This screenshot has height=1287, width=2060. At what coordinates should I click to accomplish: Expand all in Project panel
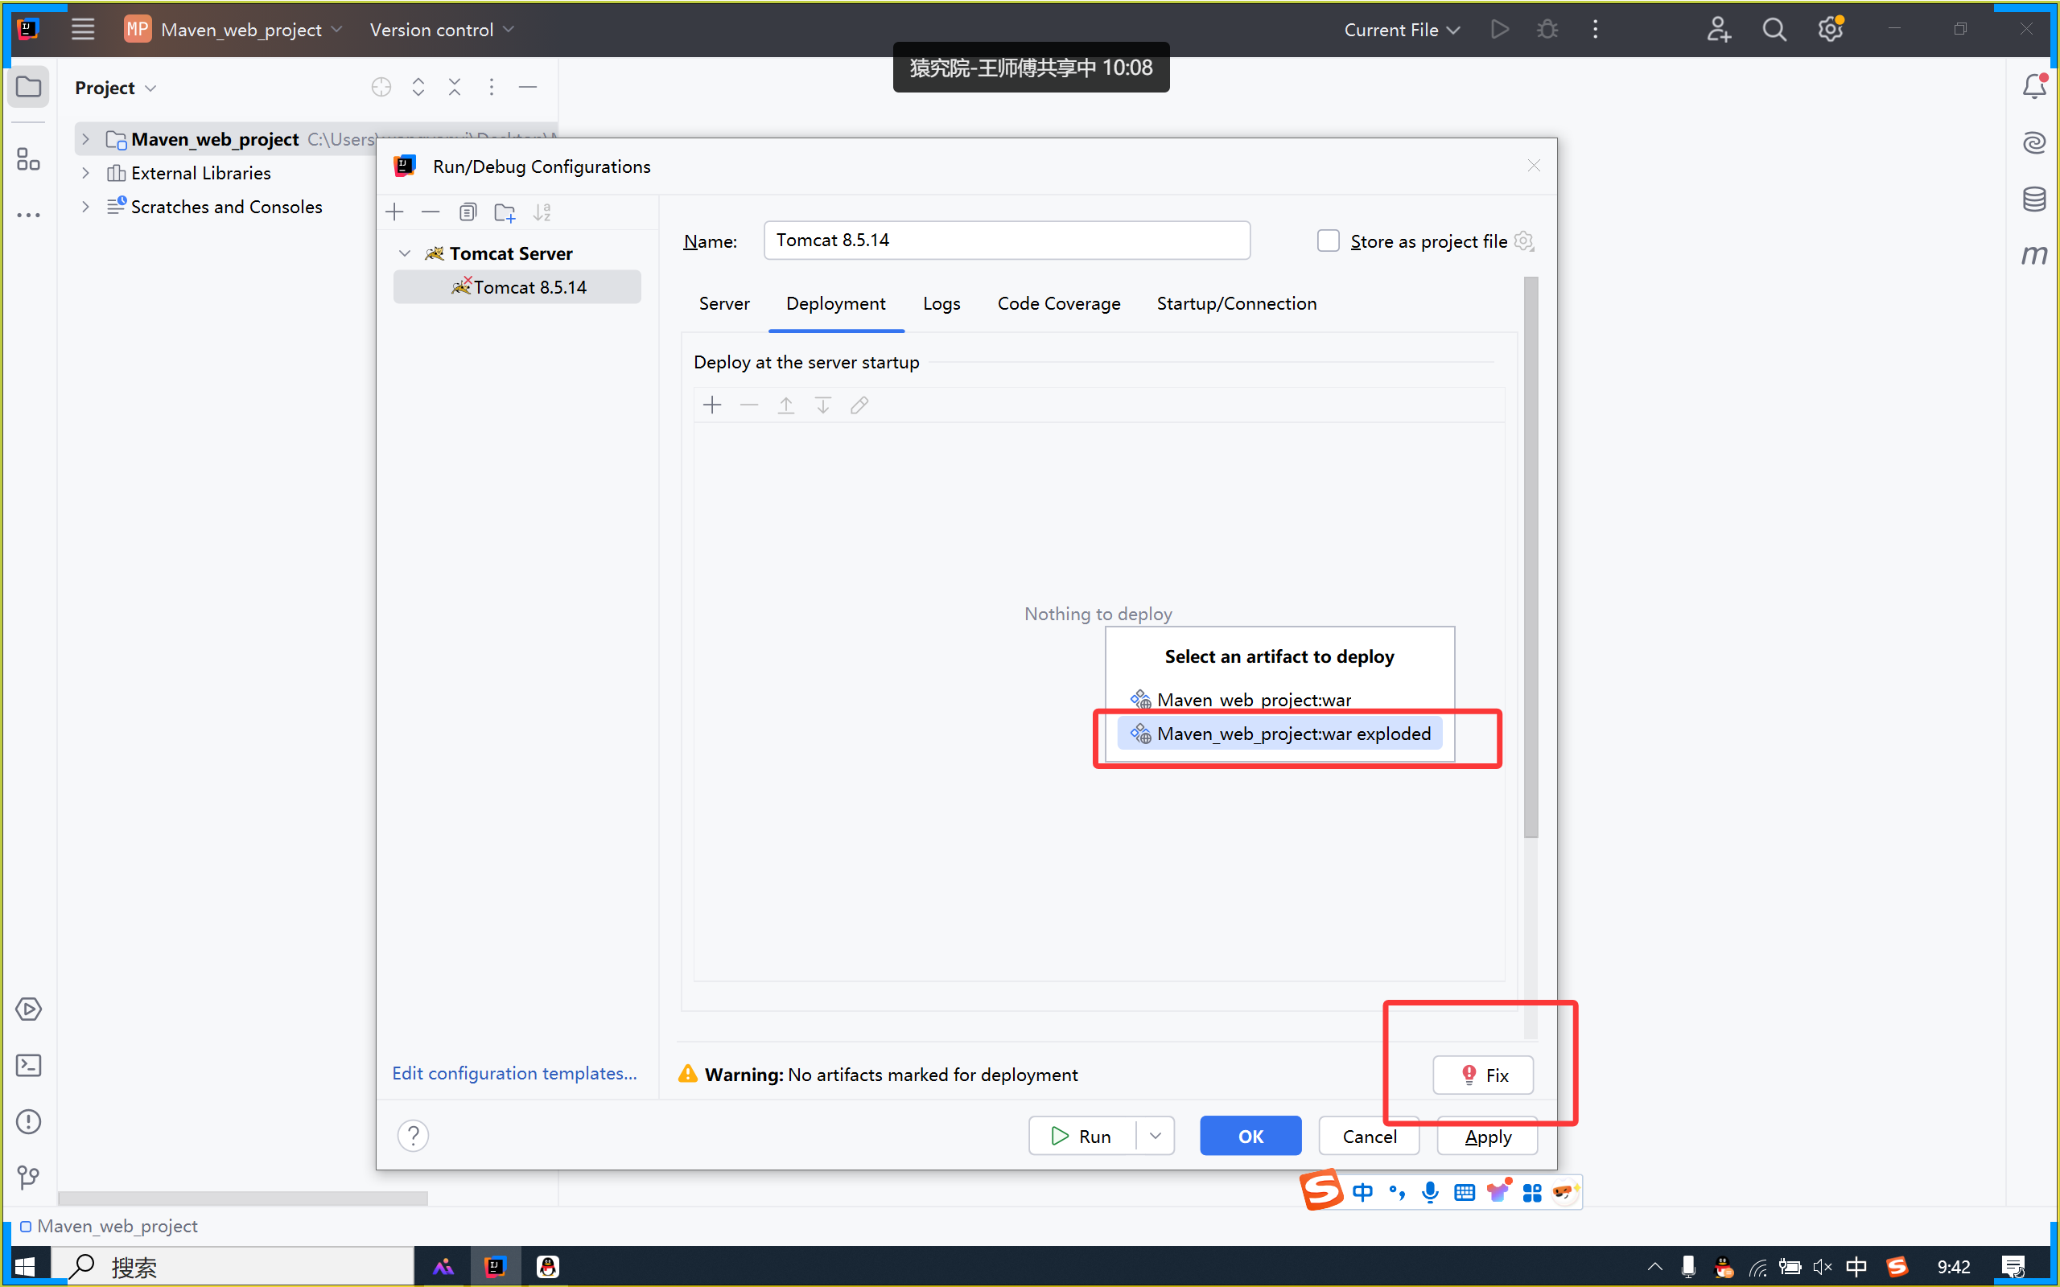tap(418, 87)
